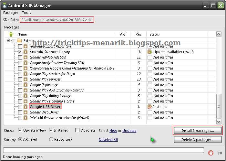
Task: Click the bottom progress bar
Action: pos(103,150)
